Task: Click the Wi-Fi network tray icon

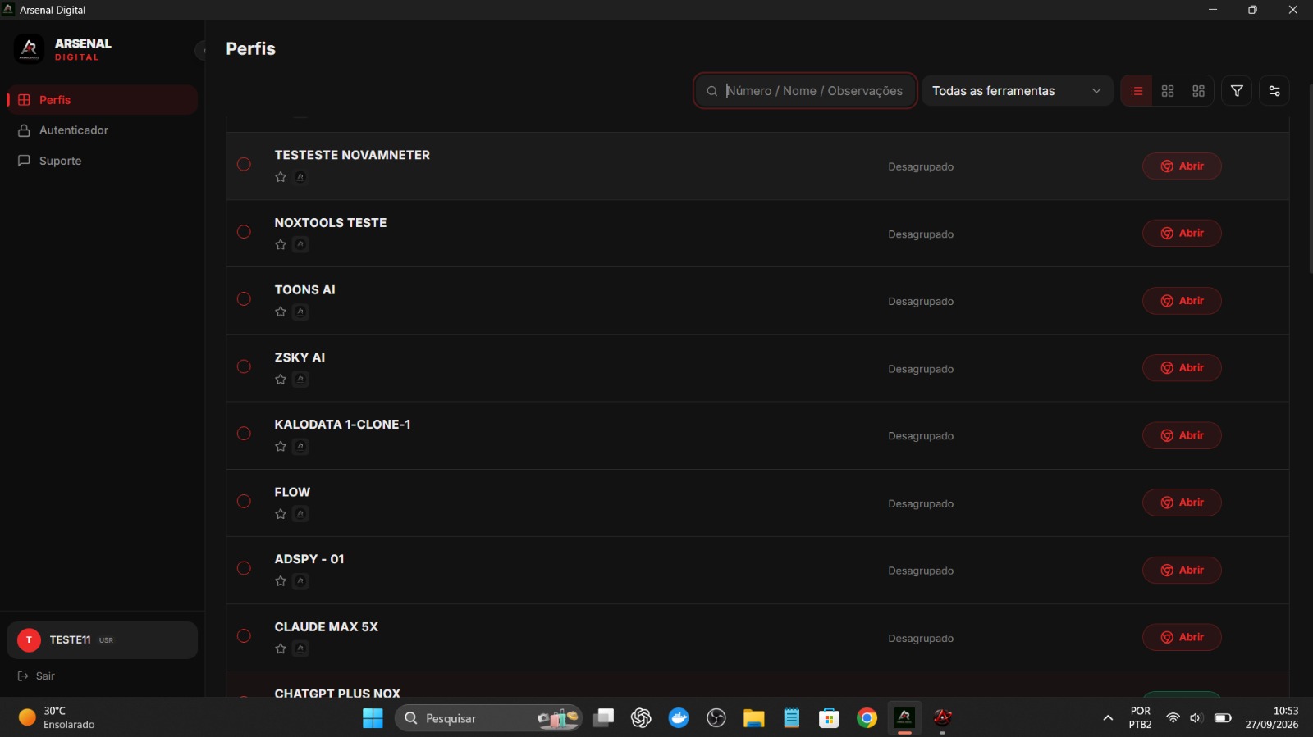Action: (x=1173, y=718)
